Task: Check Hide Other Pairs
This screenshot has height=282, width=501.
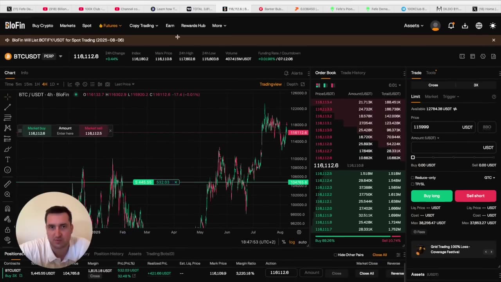Action: [x=335, y=255]
